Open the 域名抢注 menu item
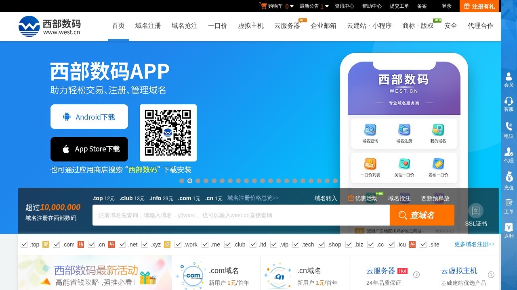This screenshot has width=517, height=290. coord(184,25)
